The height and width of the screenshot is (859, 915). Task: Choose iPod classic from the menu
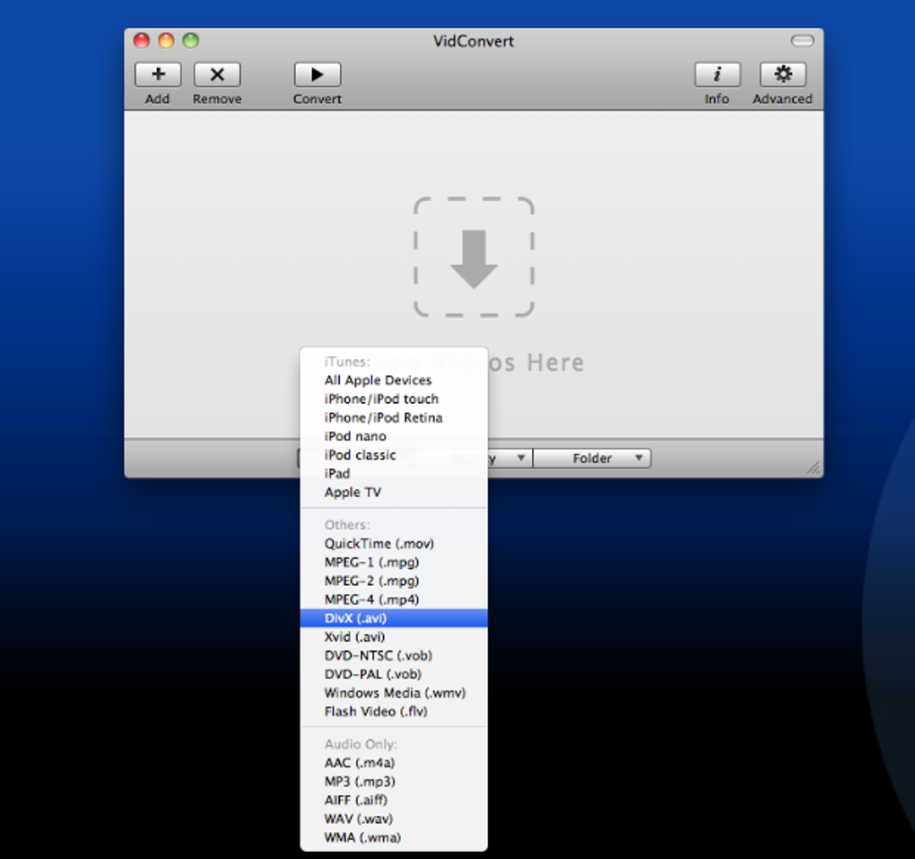click(394, 455)
